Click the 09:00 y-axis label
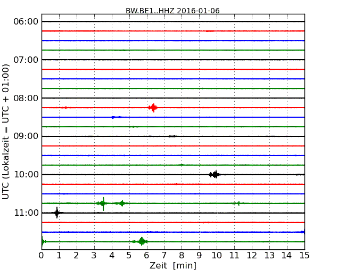This screenshot has width=346, height=277. (x=26, y=136)
